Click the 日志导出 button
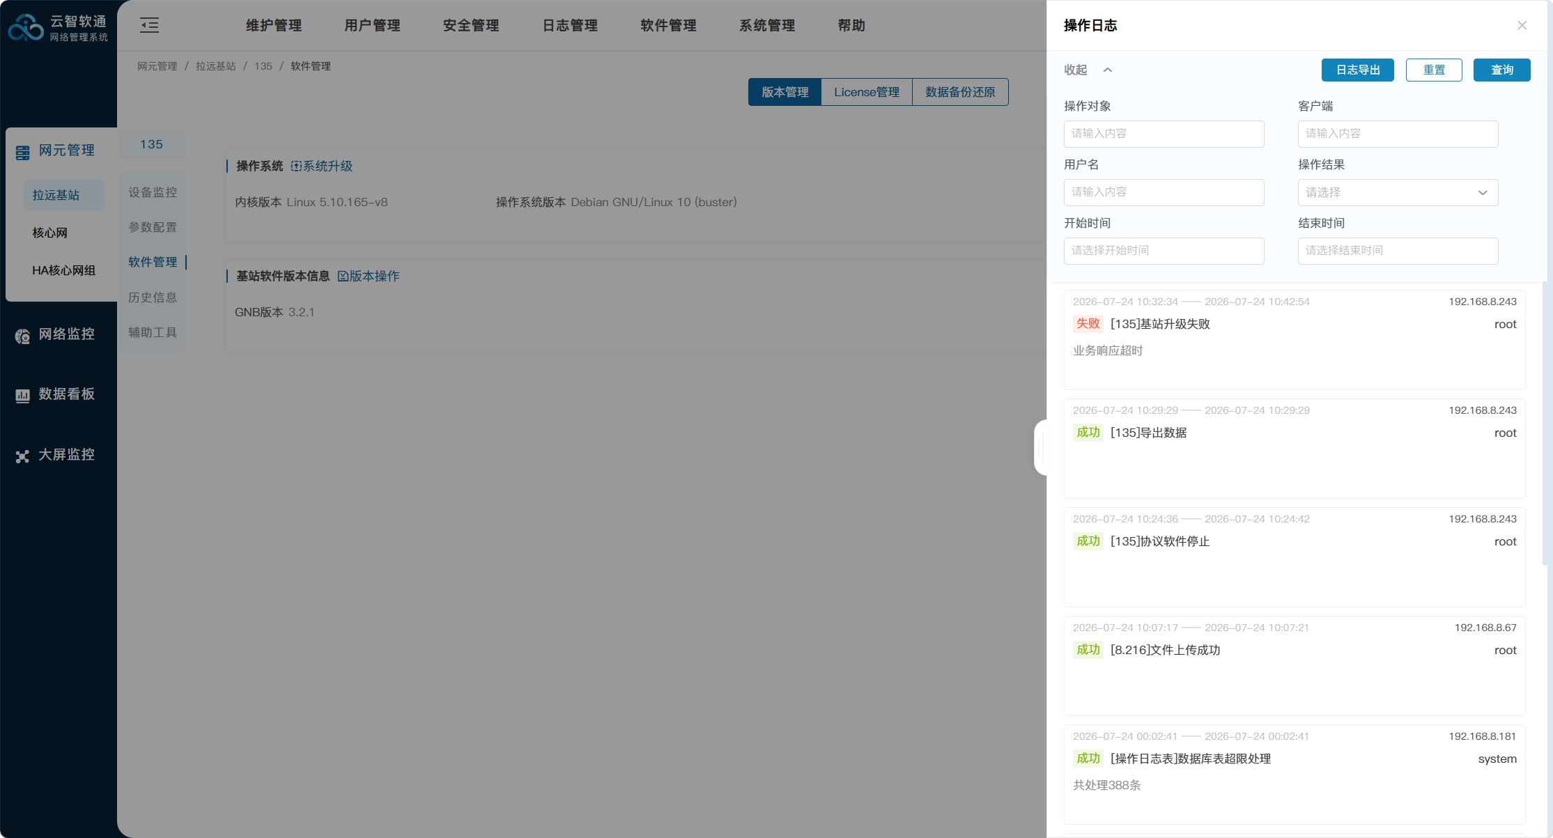 pyautogui.click(x=1358, y=70)
